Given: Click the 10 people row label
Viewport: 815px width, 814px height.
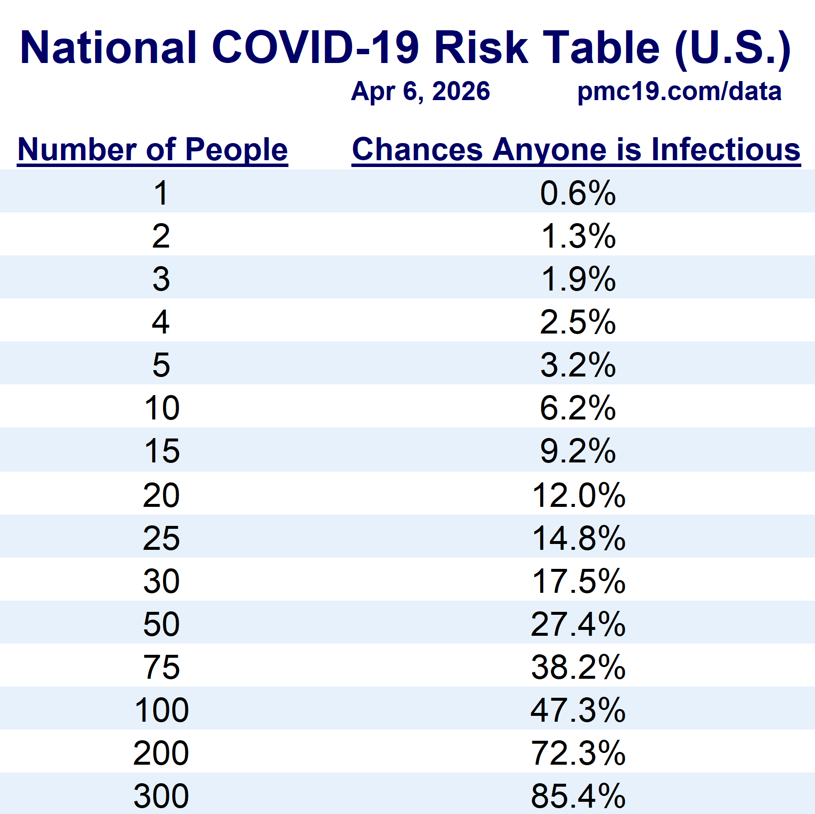Looking at the screenshot, I should 162,408.
